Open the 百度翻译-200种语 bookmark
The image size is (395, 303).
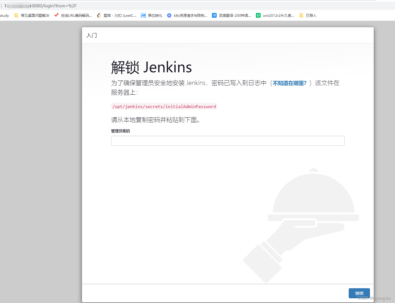tap(231, 15)
